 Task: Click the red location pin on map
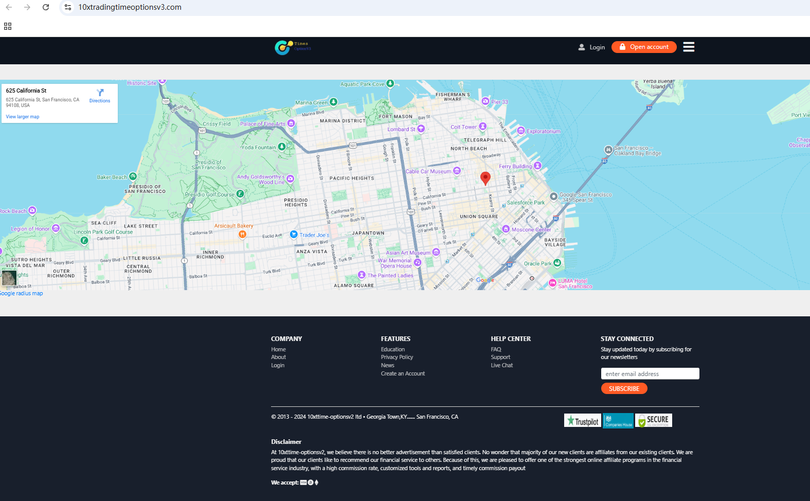point(485,178)
